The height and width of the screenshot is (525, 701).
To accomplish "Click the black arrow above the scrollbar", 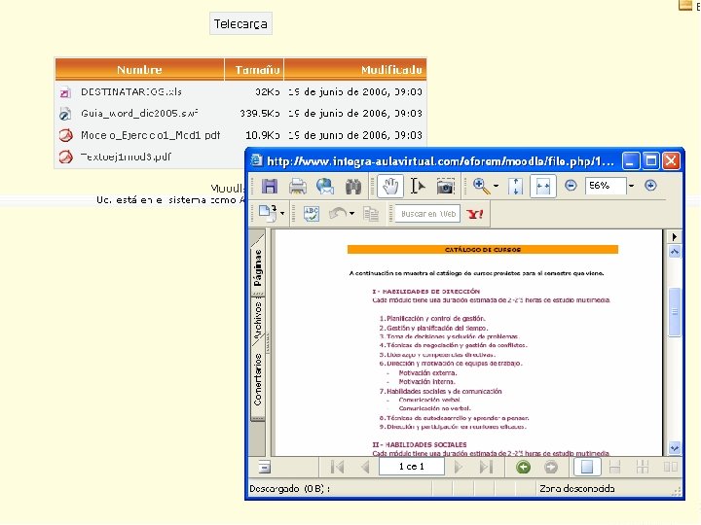I will pyautogui.click(x=675, y=236).
